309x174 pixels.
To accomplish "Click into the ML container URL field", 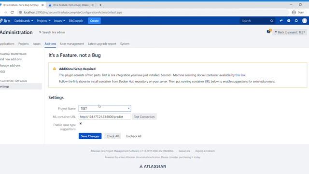I will pyautogui.click(x=105, y=117).
